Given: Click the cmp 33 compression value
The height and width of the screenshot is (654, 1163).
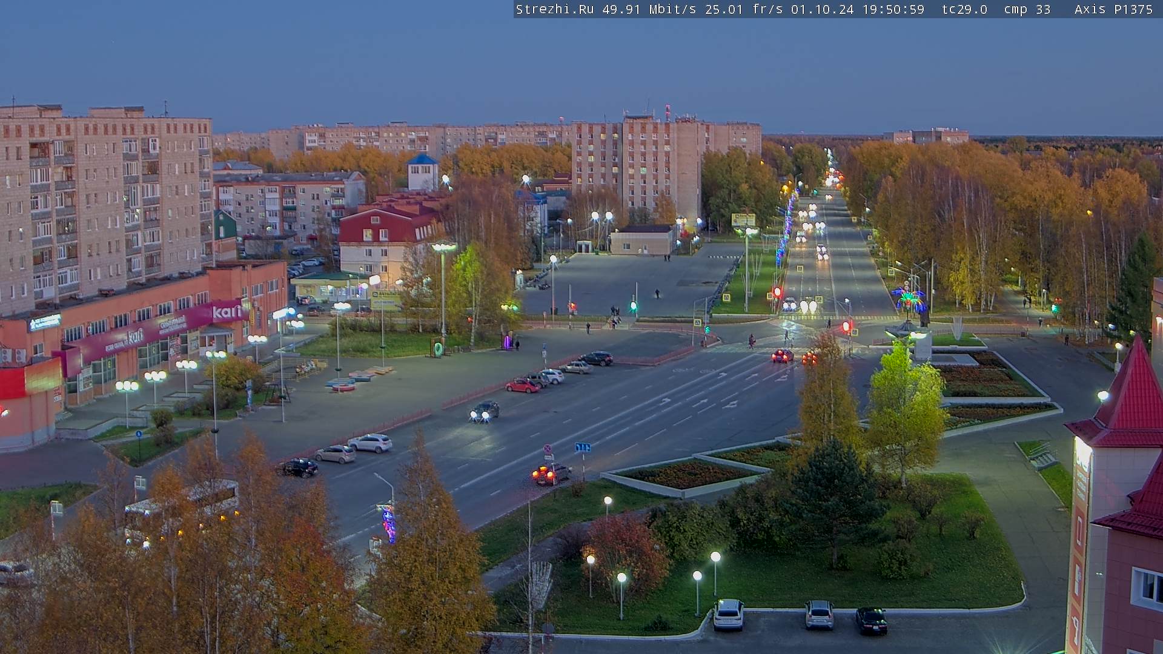Looking at the screenshot, I should [1027, 10].
